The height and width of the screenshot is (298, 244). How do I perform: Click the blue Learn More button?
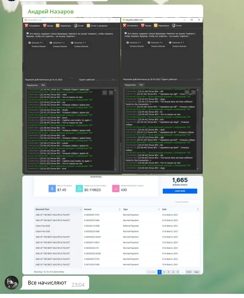[x=180, y=191]
